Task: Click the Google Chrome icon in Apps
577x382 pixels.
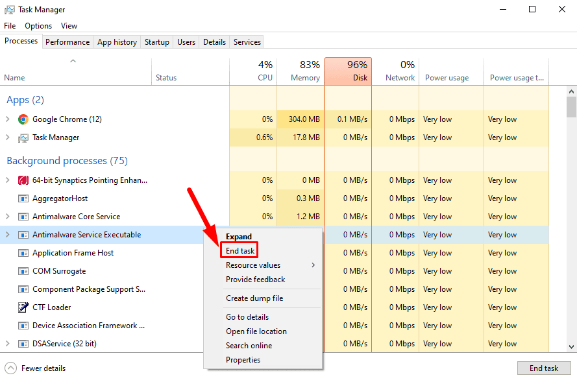Action: tap(23, 119)
